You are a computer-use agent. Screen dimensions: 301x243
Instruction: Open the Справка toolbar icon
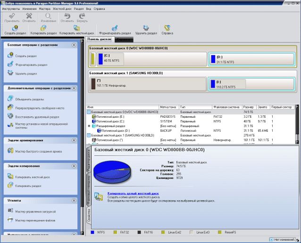[167, 28]
